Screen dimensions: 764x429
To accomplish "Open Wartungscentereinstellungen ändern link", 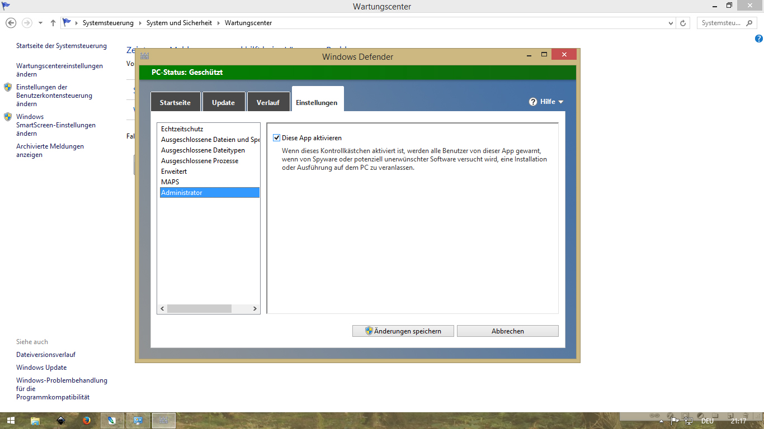I will click(59, 70).
